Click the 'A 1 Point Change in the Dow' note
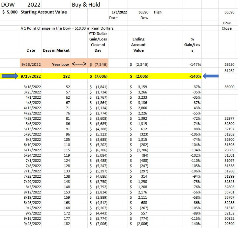238x228 pixels. (67, 28)
